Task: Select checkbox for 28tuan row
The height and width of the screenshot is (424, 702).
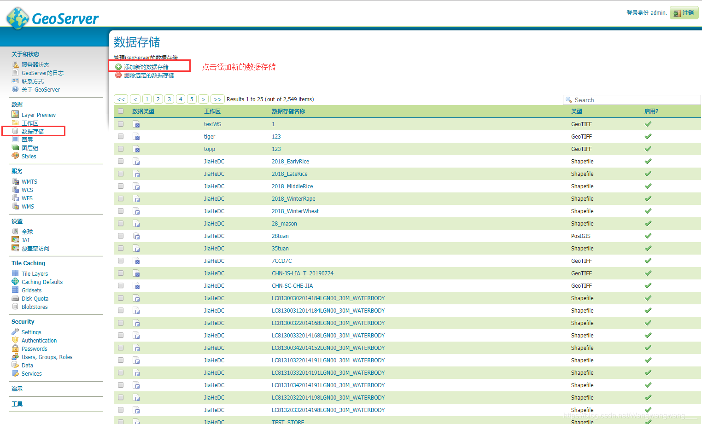Action: [121, 236]
